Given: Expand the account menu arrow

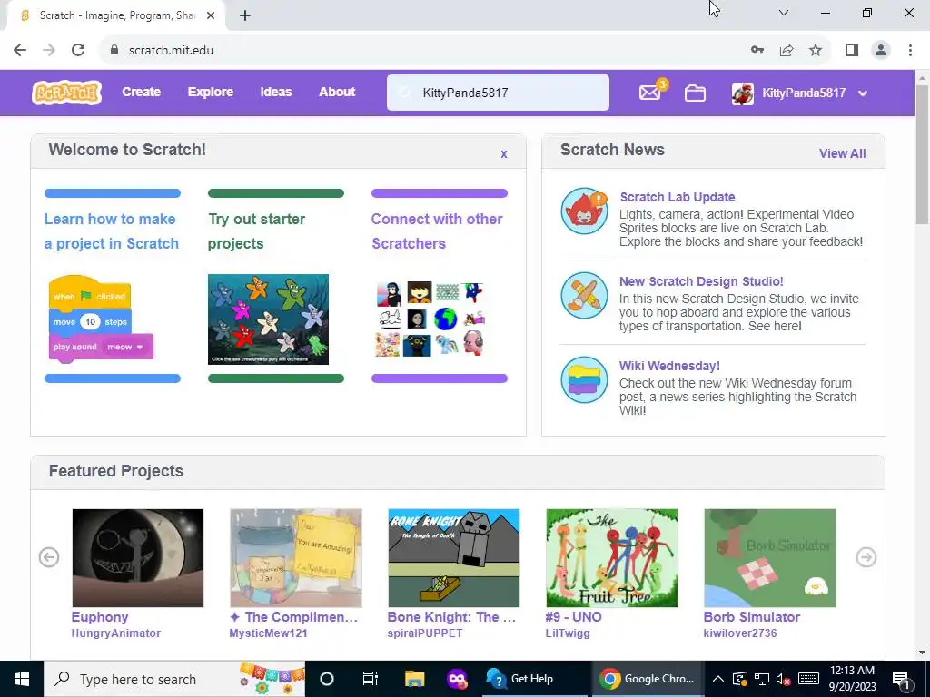Looking at the screenshot, I should pos(863,93).
